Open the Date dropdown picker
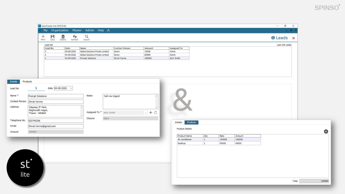 pos(71,88)
